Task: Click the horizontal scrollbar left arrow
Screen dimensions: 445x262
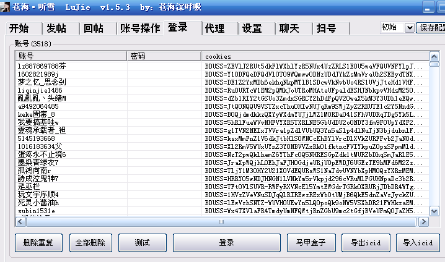Action: tap(20, 221)
